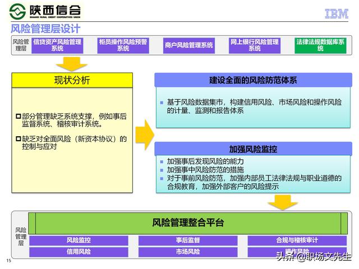Select the slide title 风险管理层设计
Screen dimensions: 359x269
pyautogui.click(x=45, y=29)
